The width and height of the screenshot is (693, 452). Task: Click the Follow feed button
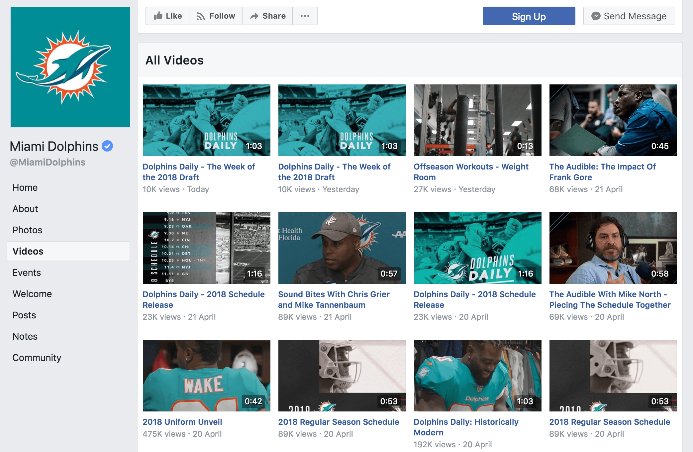216,16
